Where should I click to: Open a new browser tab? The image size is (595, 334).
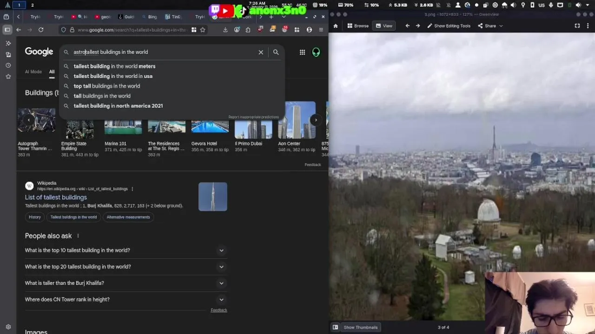pyautogui.click(x=271, y=17)
